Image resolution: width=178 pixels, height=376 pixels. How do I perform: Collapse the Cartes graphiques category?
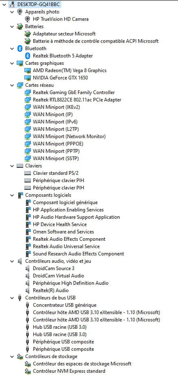[12, 63]
